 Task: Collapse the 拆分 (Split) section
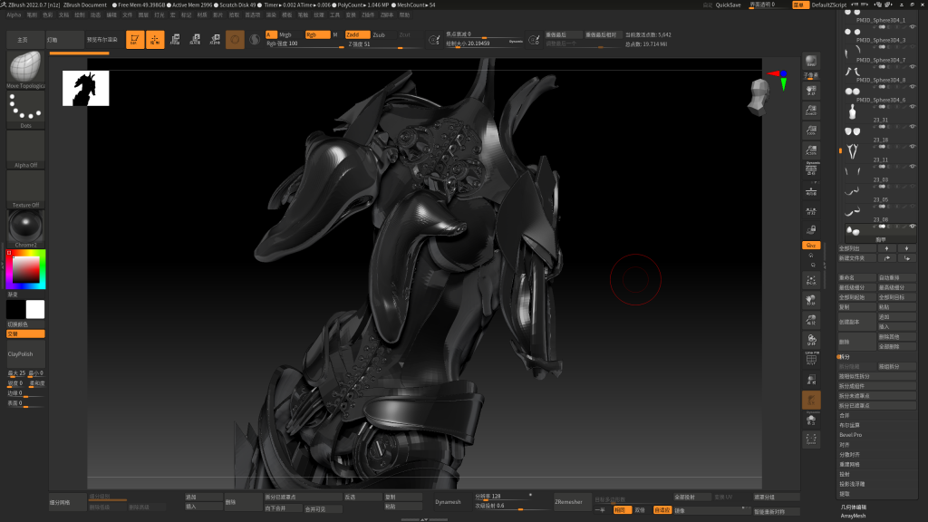(846, 356)
